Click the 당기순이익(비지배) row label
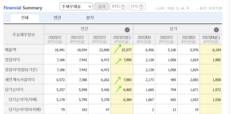The image size is (231, 114). [x=25, y=110]
